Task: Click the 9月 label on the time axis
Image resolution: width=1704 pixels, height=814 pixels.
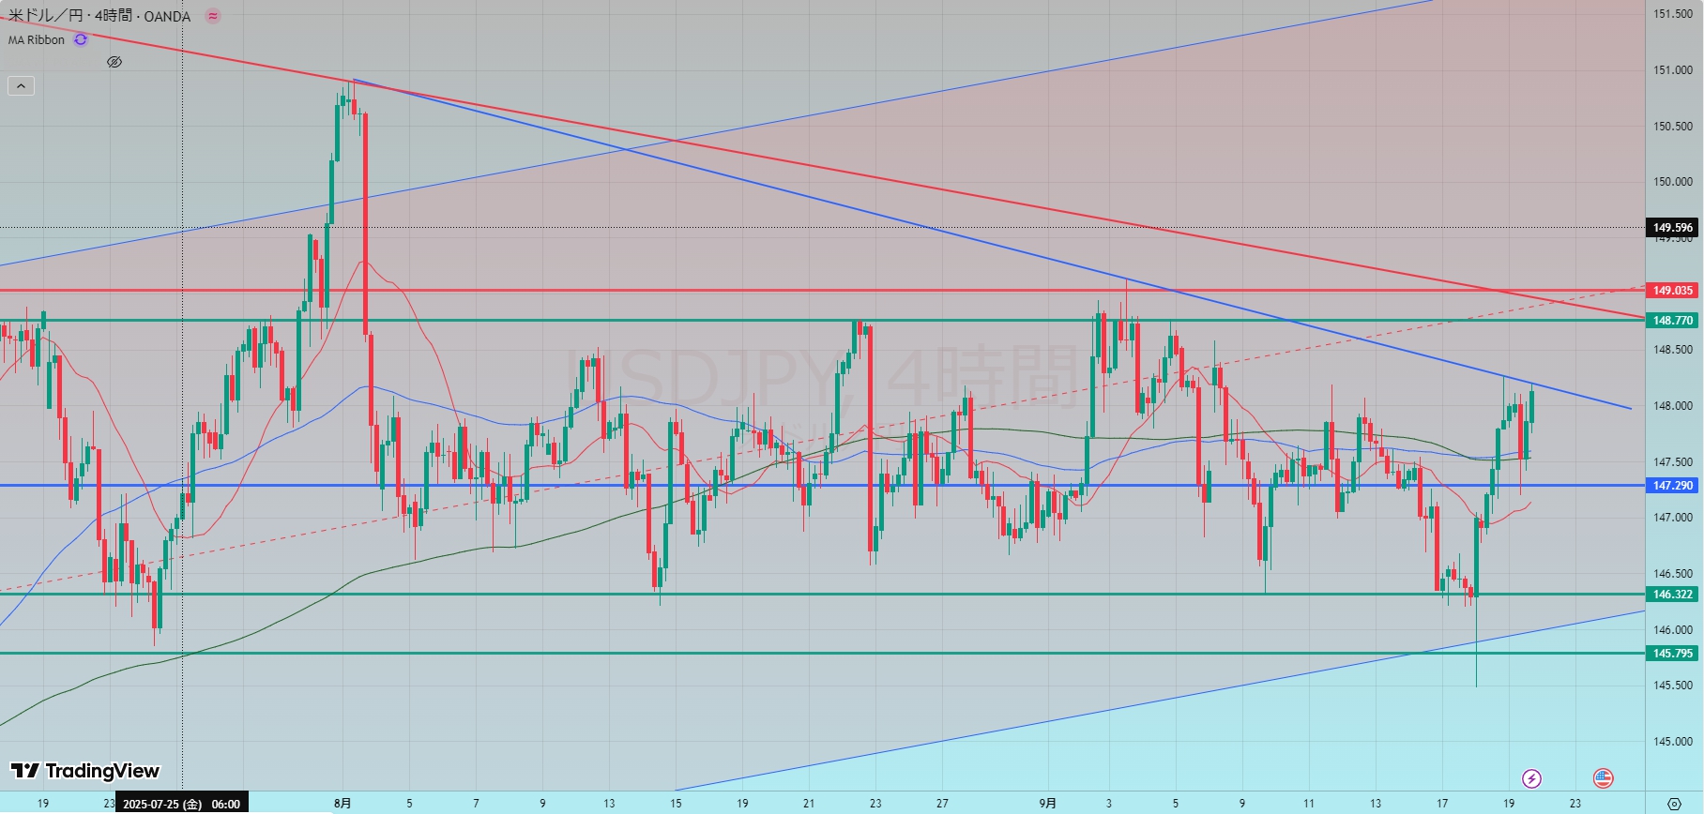Action: (1047, 804)
